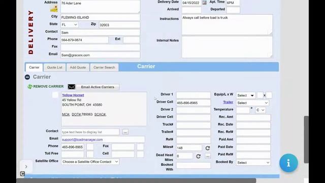This screenshot has height=183, width=325.
Task: Switch to the Quote List tab
Action: coord(54,68)
